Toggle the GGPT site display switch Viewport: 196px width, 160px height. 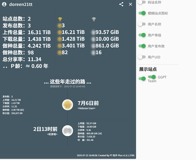[153, 77]
